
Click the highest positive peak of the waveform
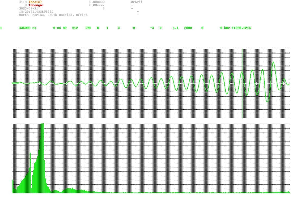273,62
